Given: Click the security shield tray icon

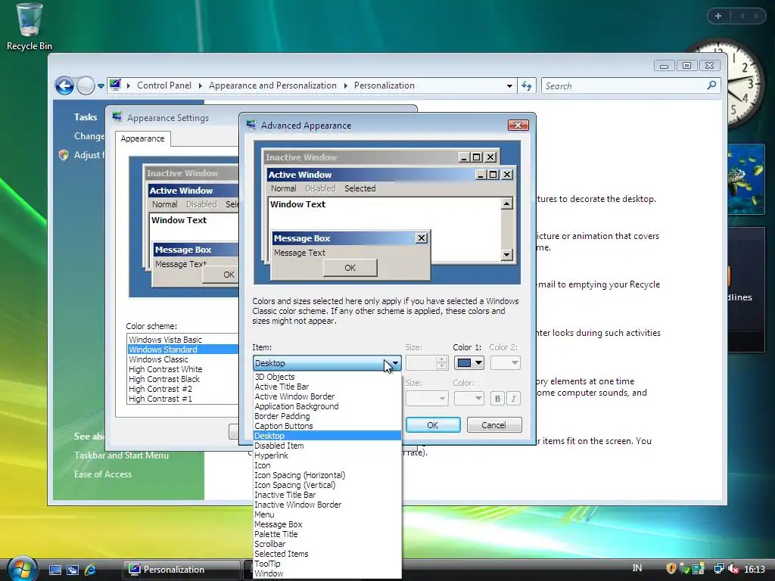Looking at the screenshot, I should 671,569.
